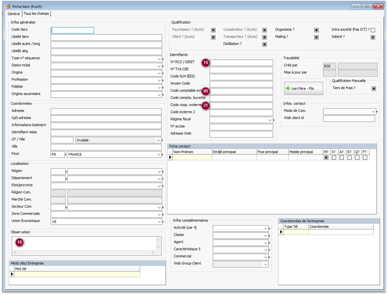Toggle the Organisme ? checkbox
This screenshot has width=388, height=295.
(316, 30)
